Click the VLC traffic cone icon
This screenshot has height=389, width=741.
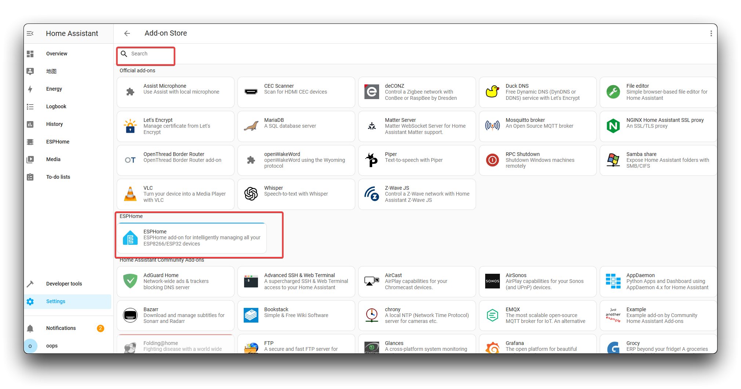click(x=130, y=194)
